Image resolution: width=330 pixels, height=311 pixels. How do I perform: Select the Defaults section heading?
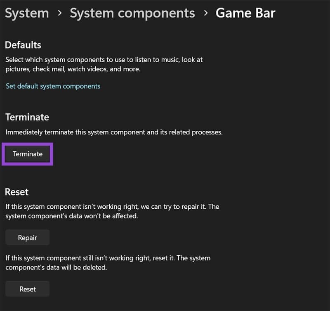[23, 45]
